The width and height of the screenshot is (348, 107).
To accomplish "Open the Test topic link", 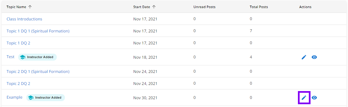I will (11, 57).
